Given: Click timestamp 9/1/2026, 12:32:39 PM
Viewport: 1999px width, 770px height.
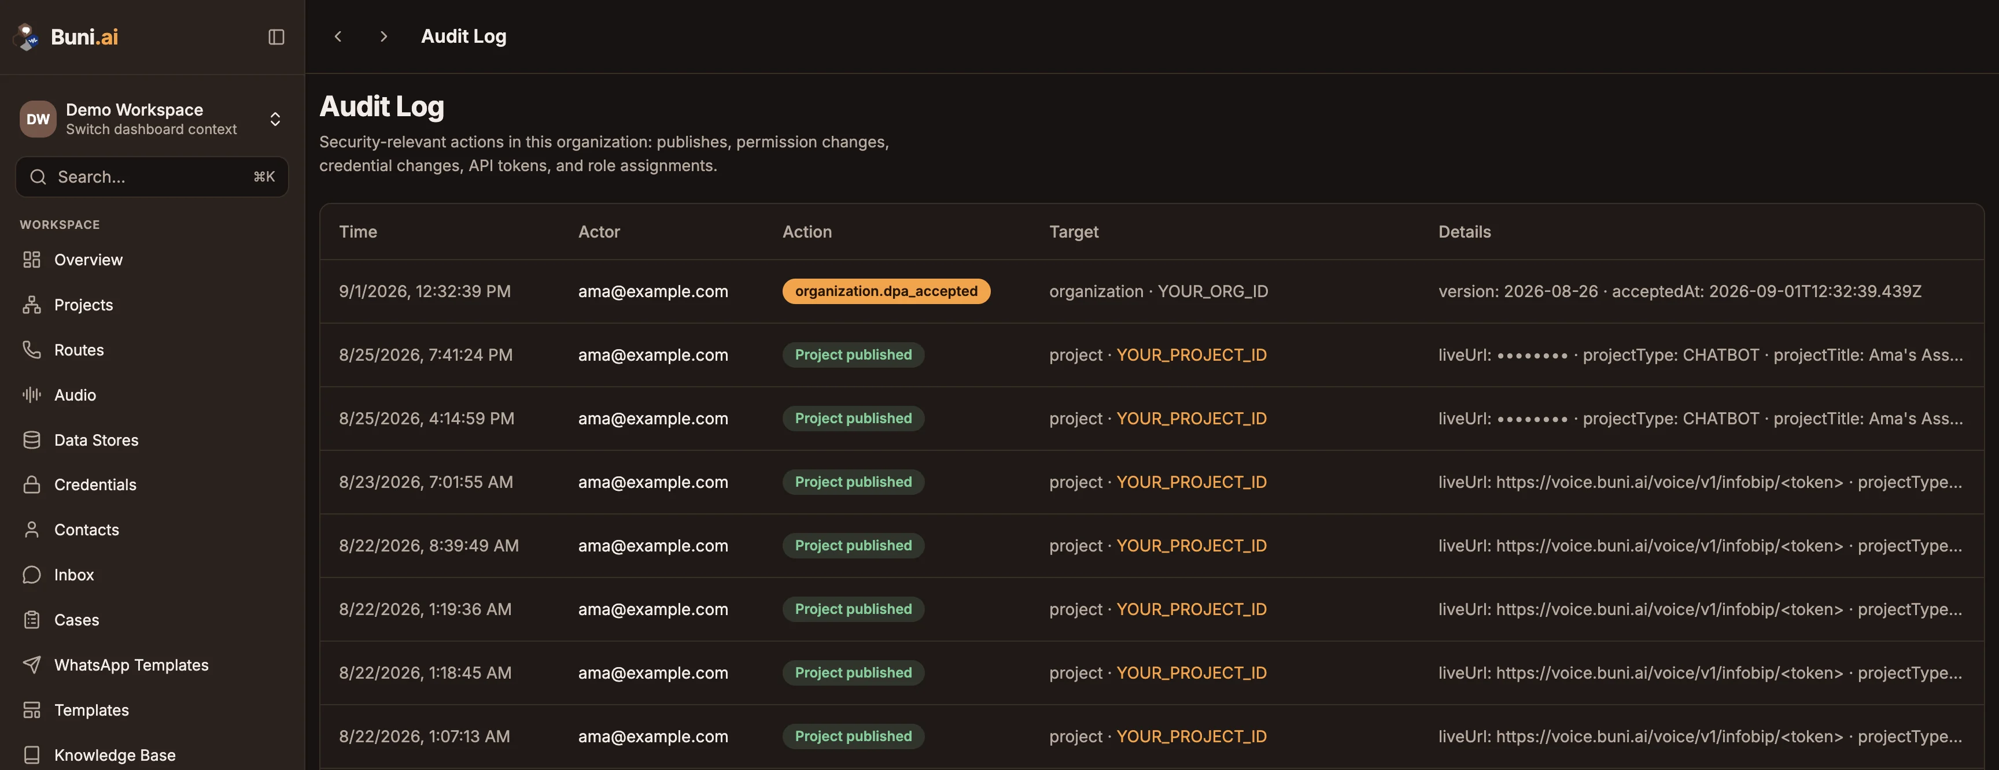Looking at the screenshot, I should tap(425, 291).
